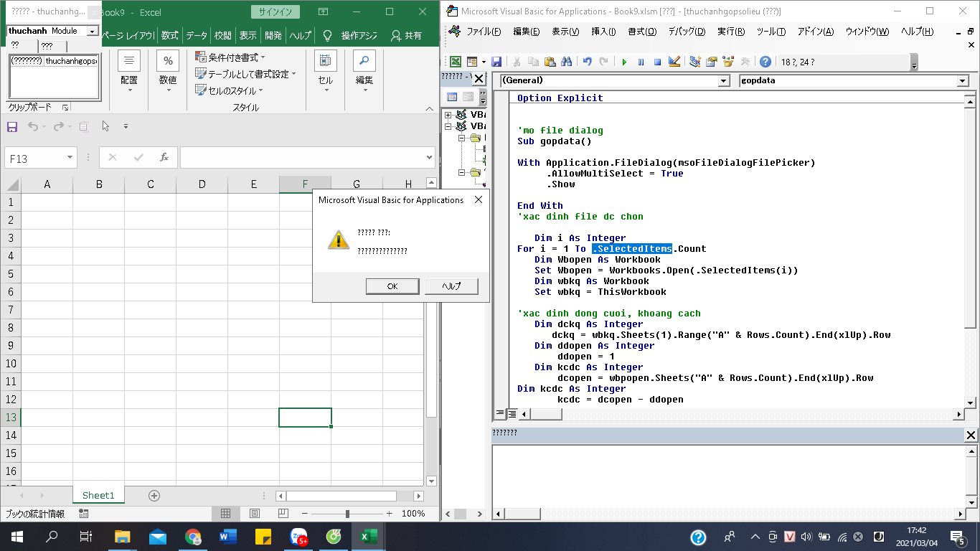Open the (General) object dropdown
Screen dimensions: 980x551
[723, 81]
